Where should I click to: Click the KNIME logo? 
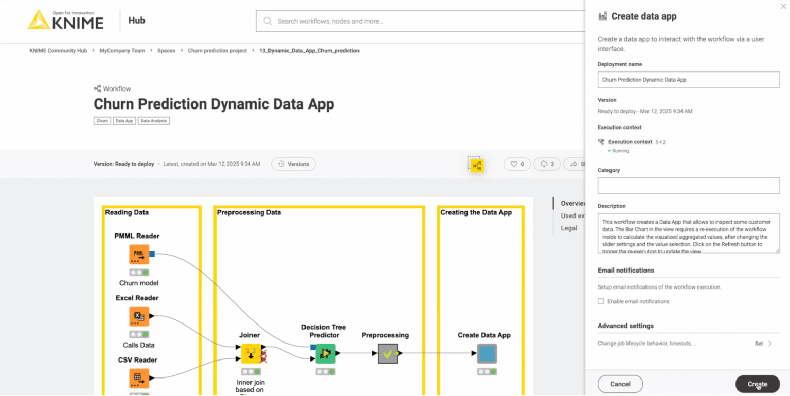(65, 20)
